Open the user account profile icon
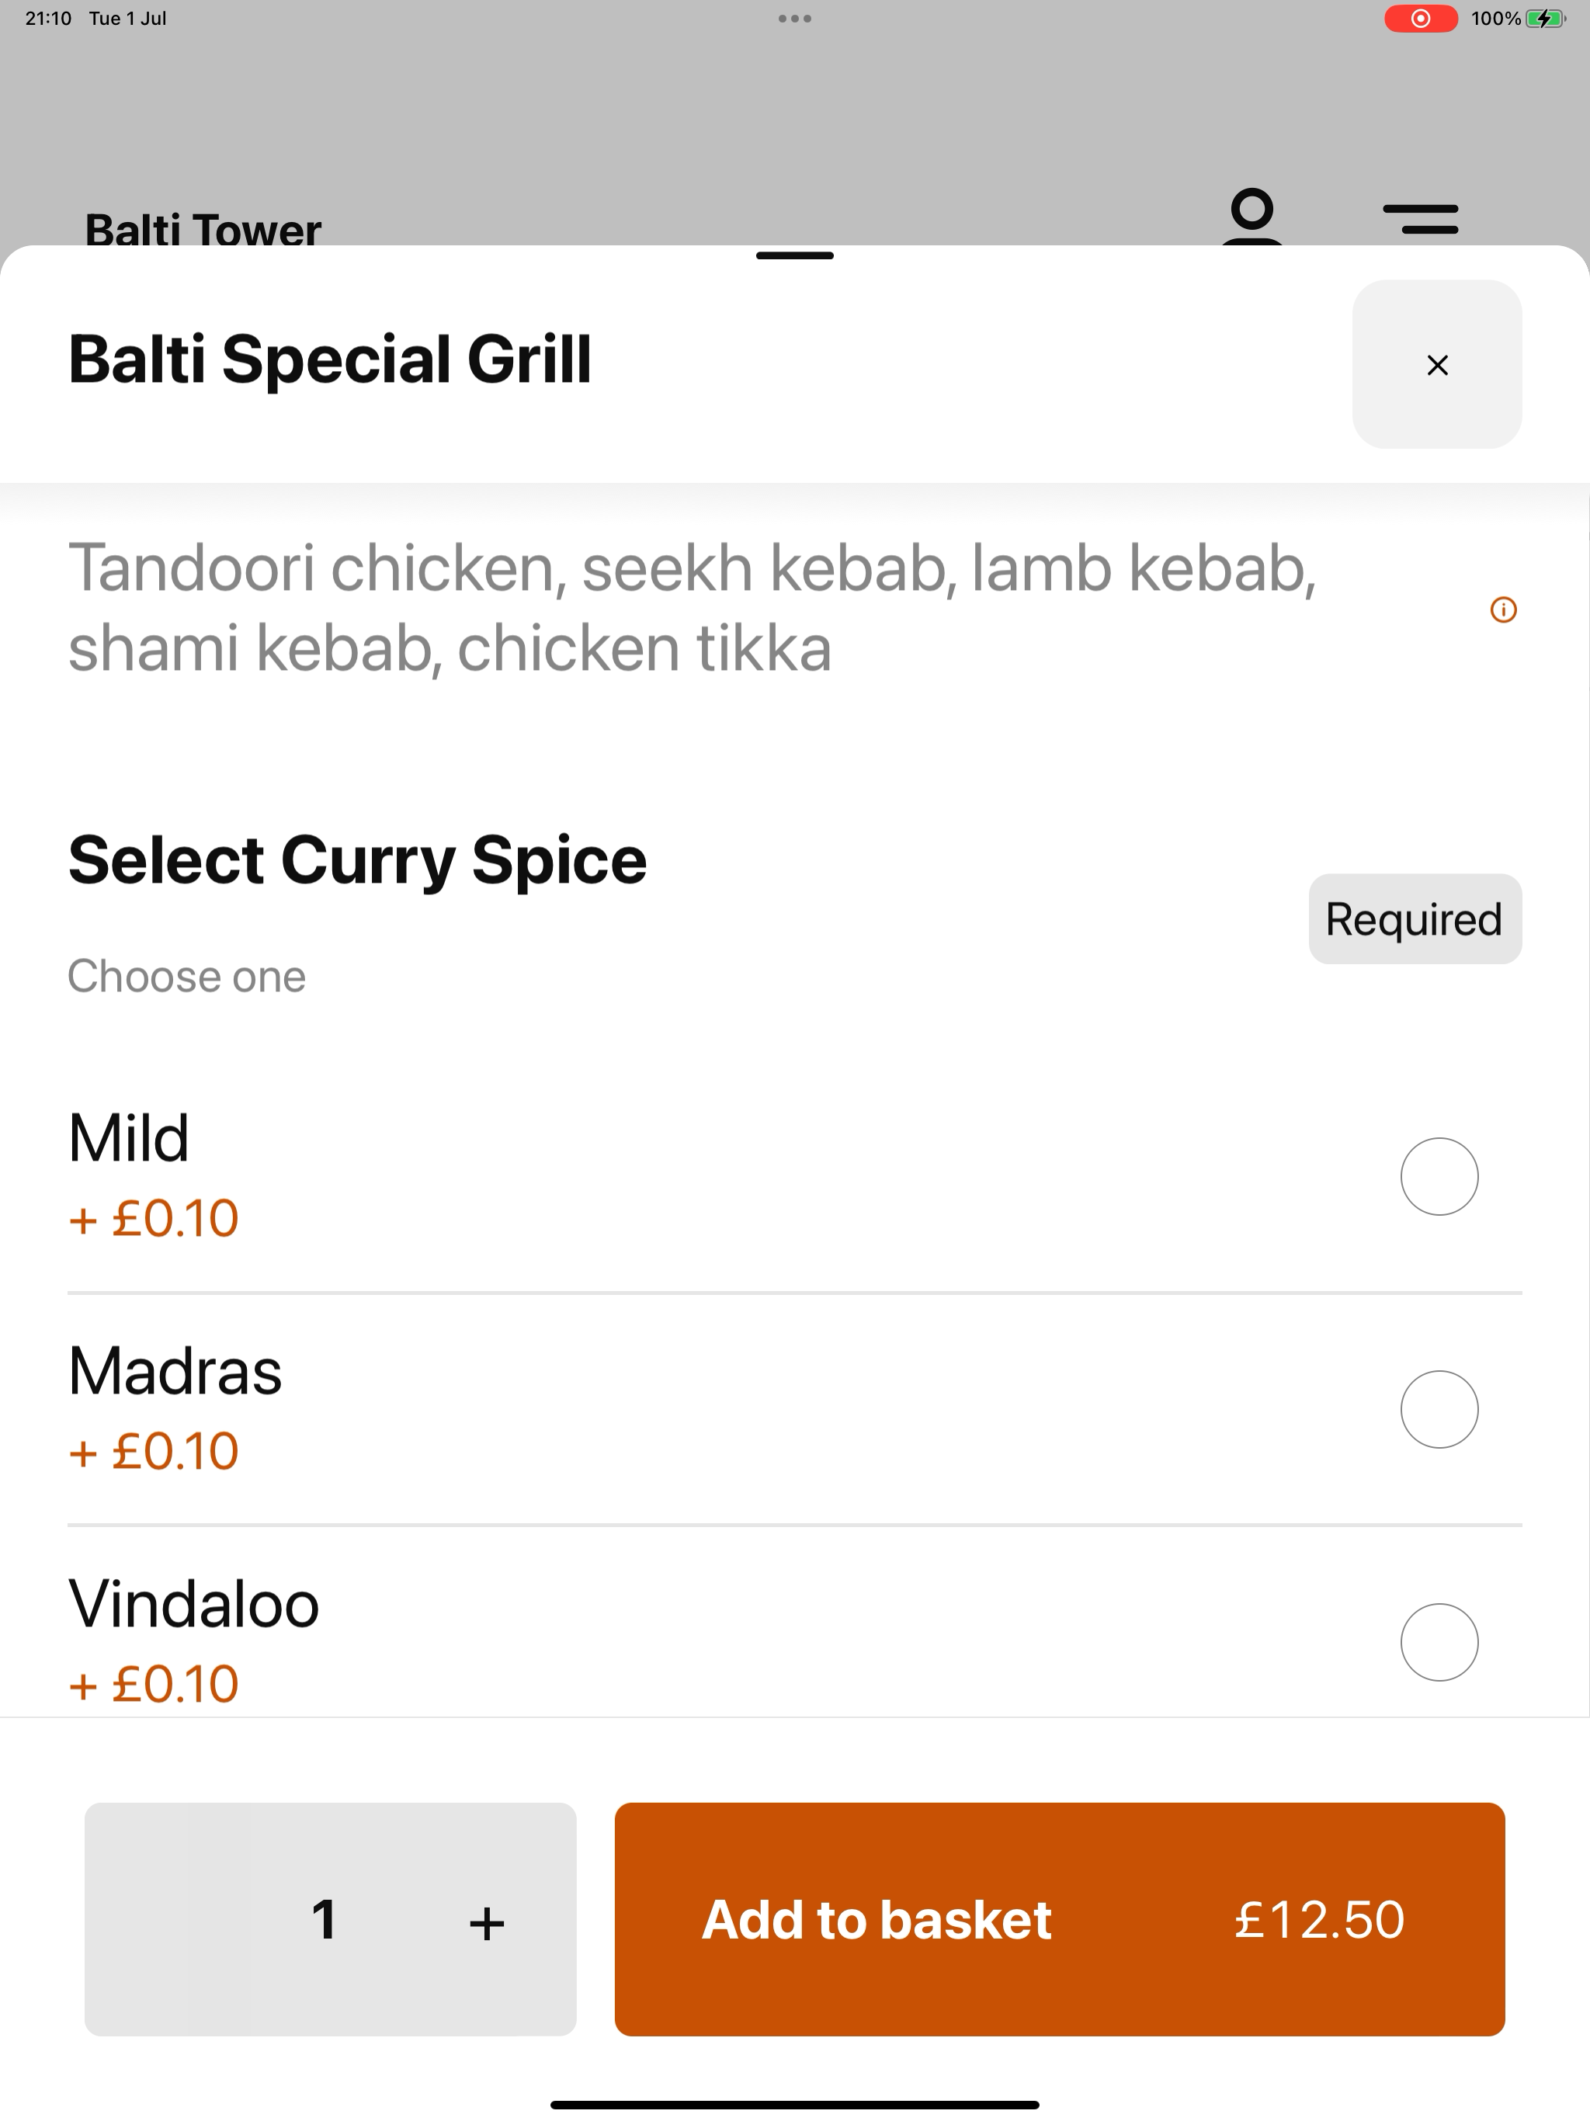This screenshot has width=1590, height=2121. click(1252, 217)
